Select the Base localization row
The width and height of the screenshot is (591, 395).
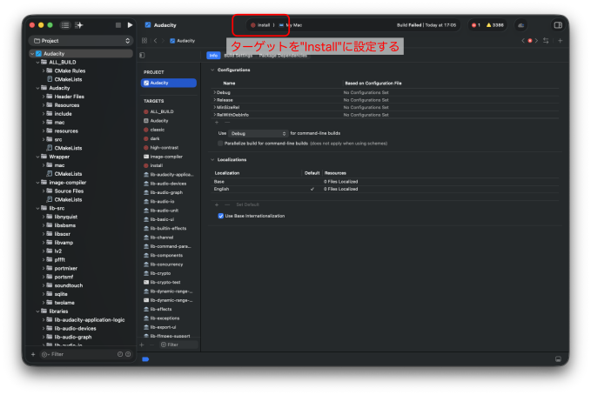[x=385, y=182]
